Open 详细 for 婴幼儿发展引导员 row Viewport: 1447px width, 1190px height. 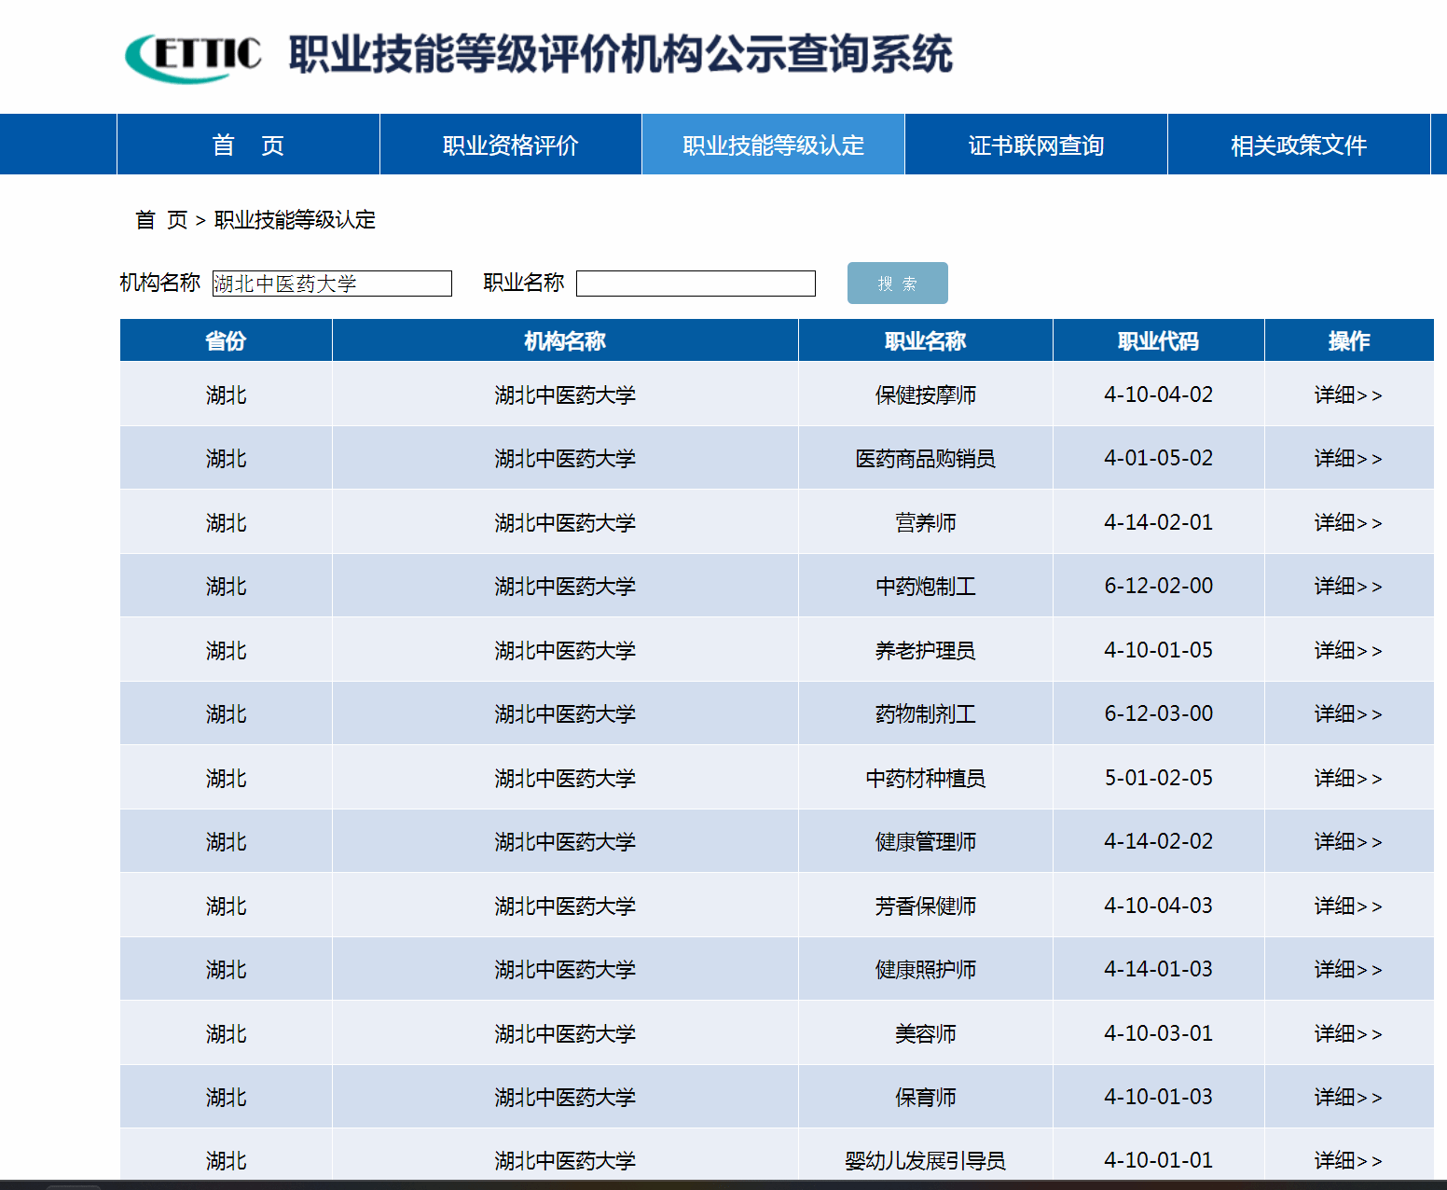coord(1348,1161)
